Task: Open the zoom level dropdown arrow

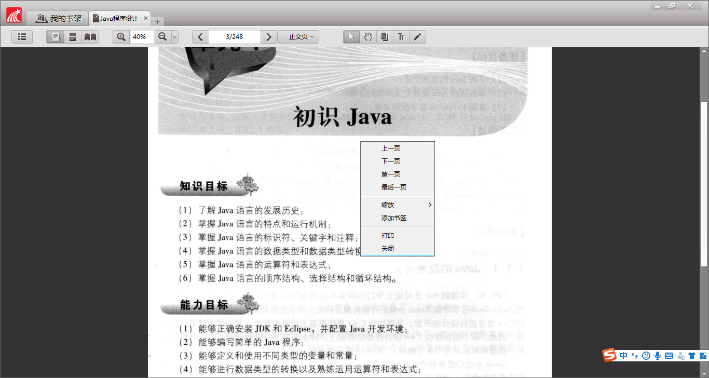Action: [x=174, y=37]
